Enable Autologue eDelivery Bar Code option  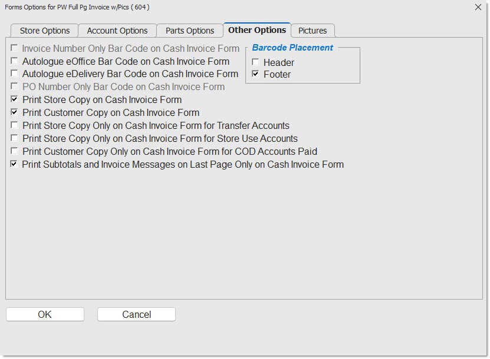coord(14,74)
